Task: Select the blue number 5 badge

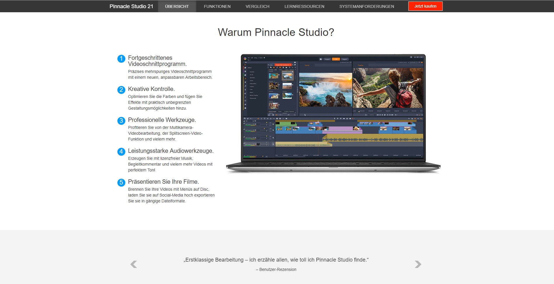Action: coord(121,183)
